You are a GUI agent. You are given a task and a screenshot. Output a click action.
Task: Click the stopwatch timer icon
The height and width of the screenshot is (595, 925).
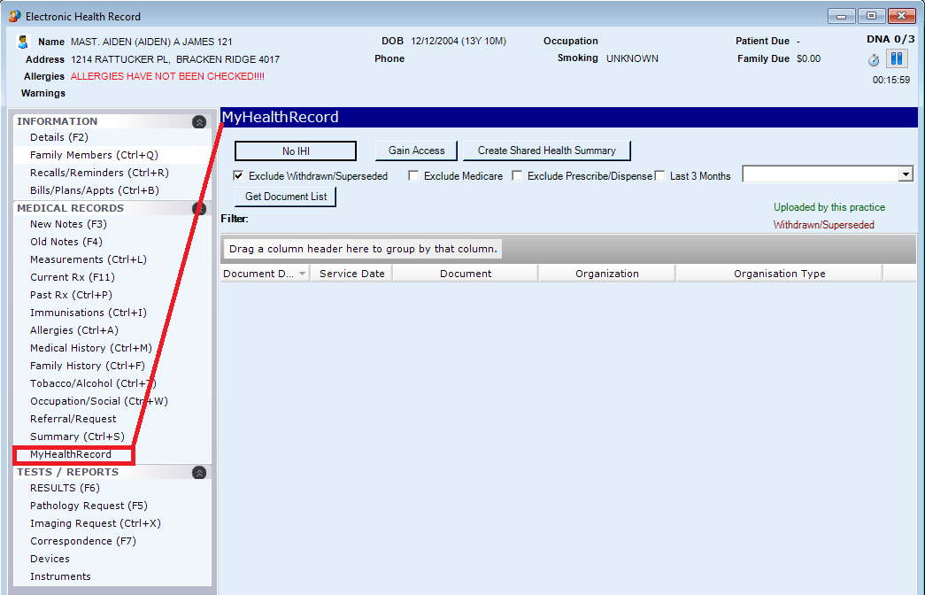(x=874, y=59)
